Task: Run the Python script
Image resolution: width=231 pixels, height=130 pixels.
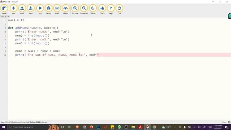Action: (40, 9)
